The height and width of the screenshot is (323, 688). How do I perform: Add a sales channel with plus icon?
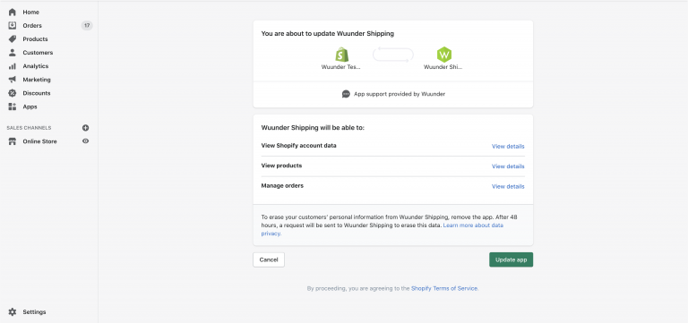tap(86, 128)
